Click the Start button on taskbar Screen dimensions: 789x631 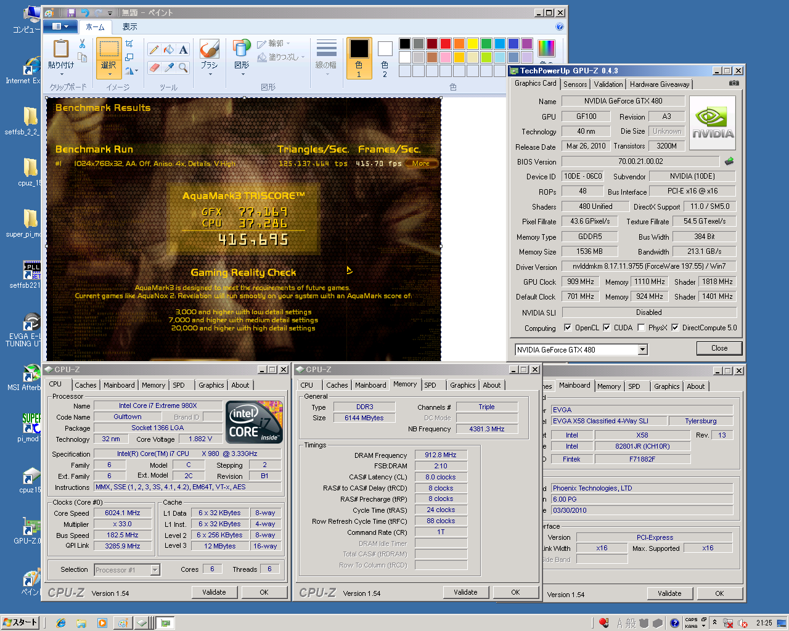[20, 622]
